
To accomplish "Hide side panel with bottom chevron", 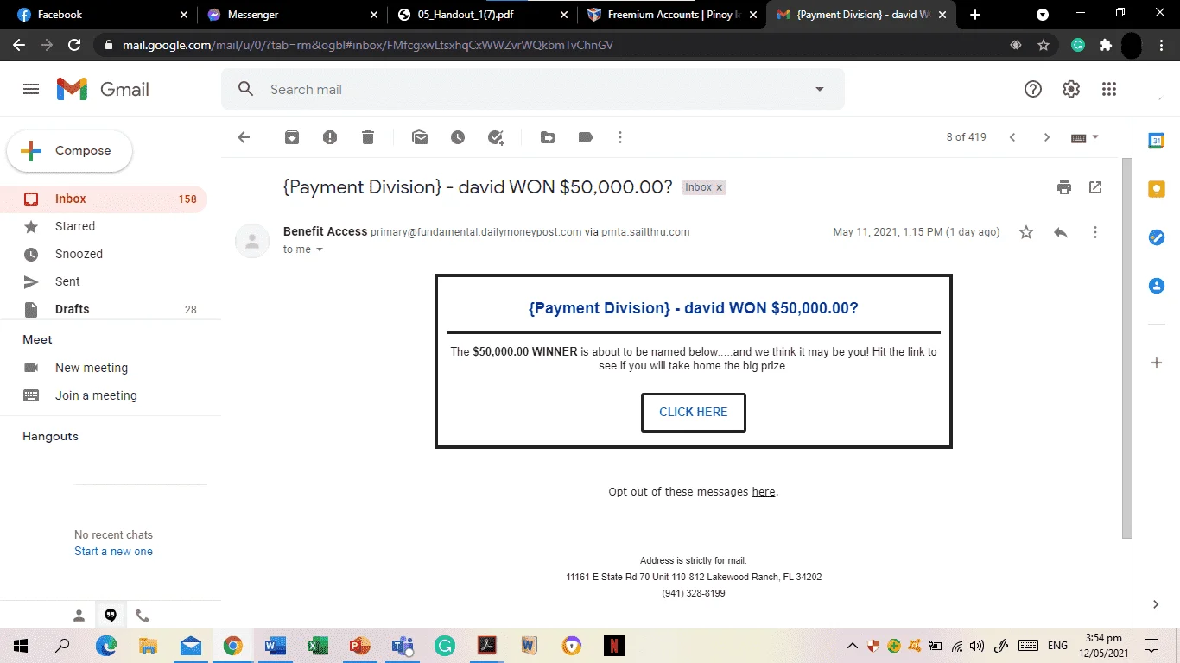I will [1157, 604].
